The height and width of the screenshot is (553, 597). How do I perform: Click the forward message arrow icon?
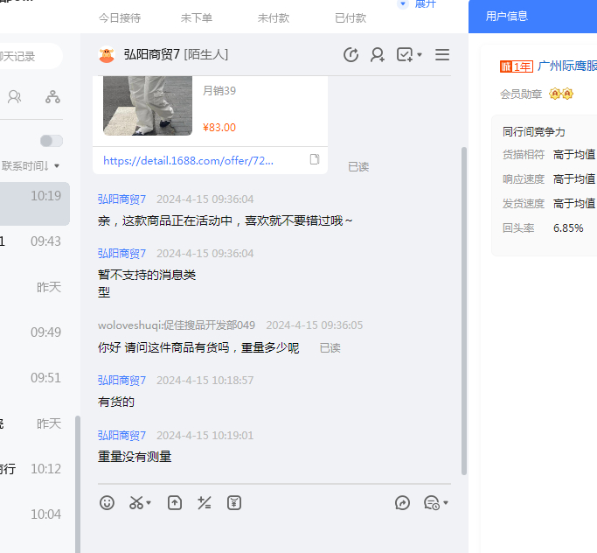pyautogui.click(x=402, y=502)
